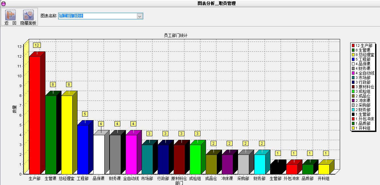Click the white 品保课 legend swatch
This screenshot has width=380, height=185.
point(353,64)
